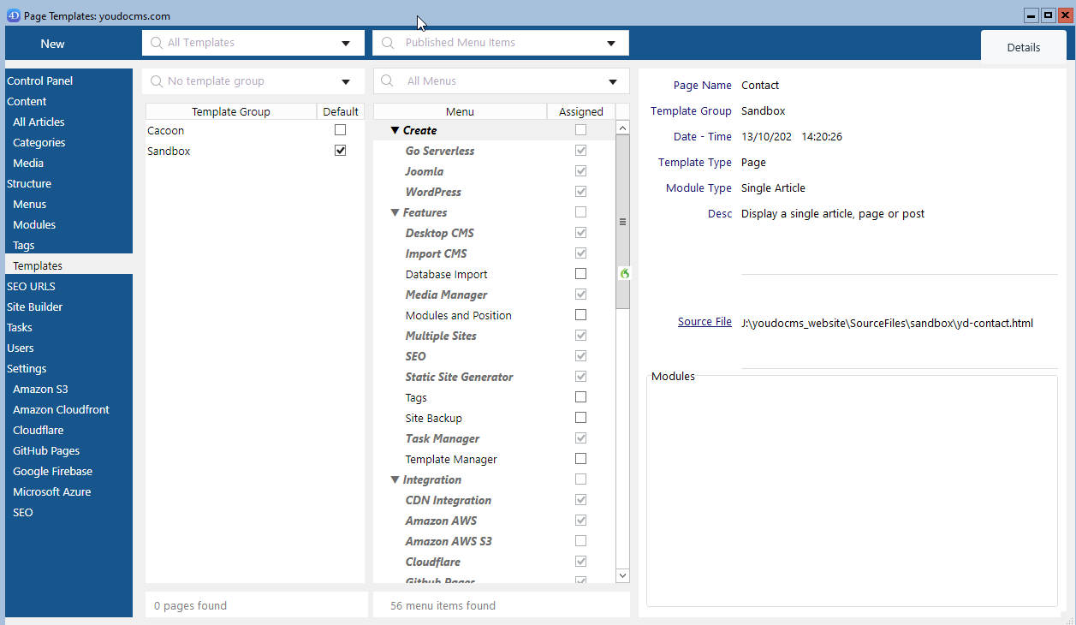Click search icon in template group field
This screenshot has width=1076, height=625.
tap(157, 81)
